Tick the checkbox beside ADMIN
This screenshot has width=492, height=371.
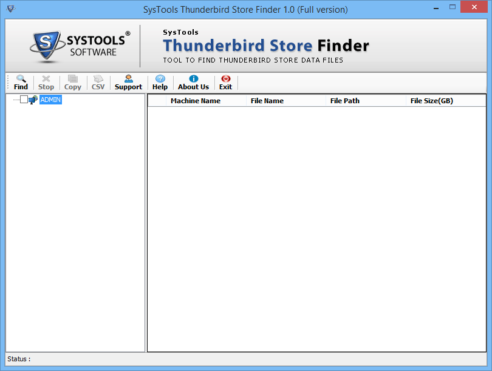(24, 100)
